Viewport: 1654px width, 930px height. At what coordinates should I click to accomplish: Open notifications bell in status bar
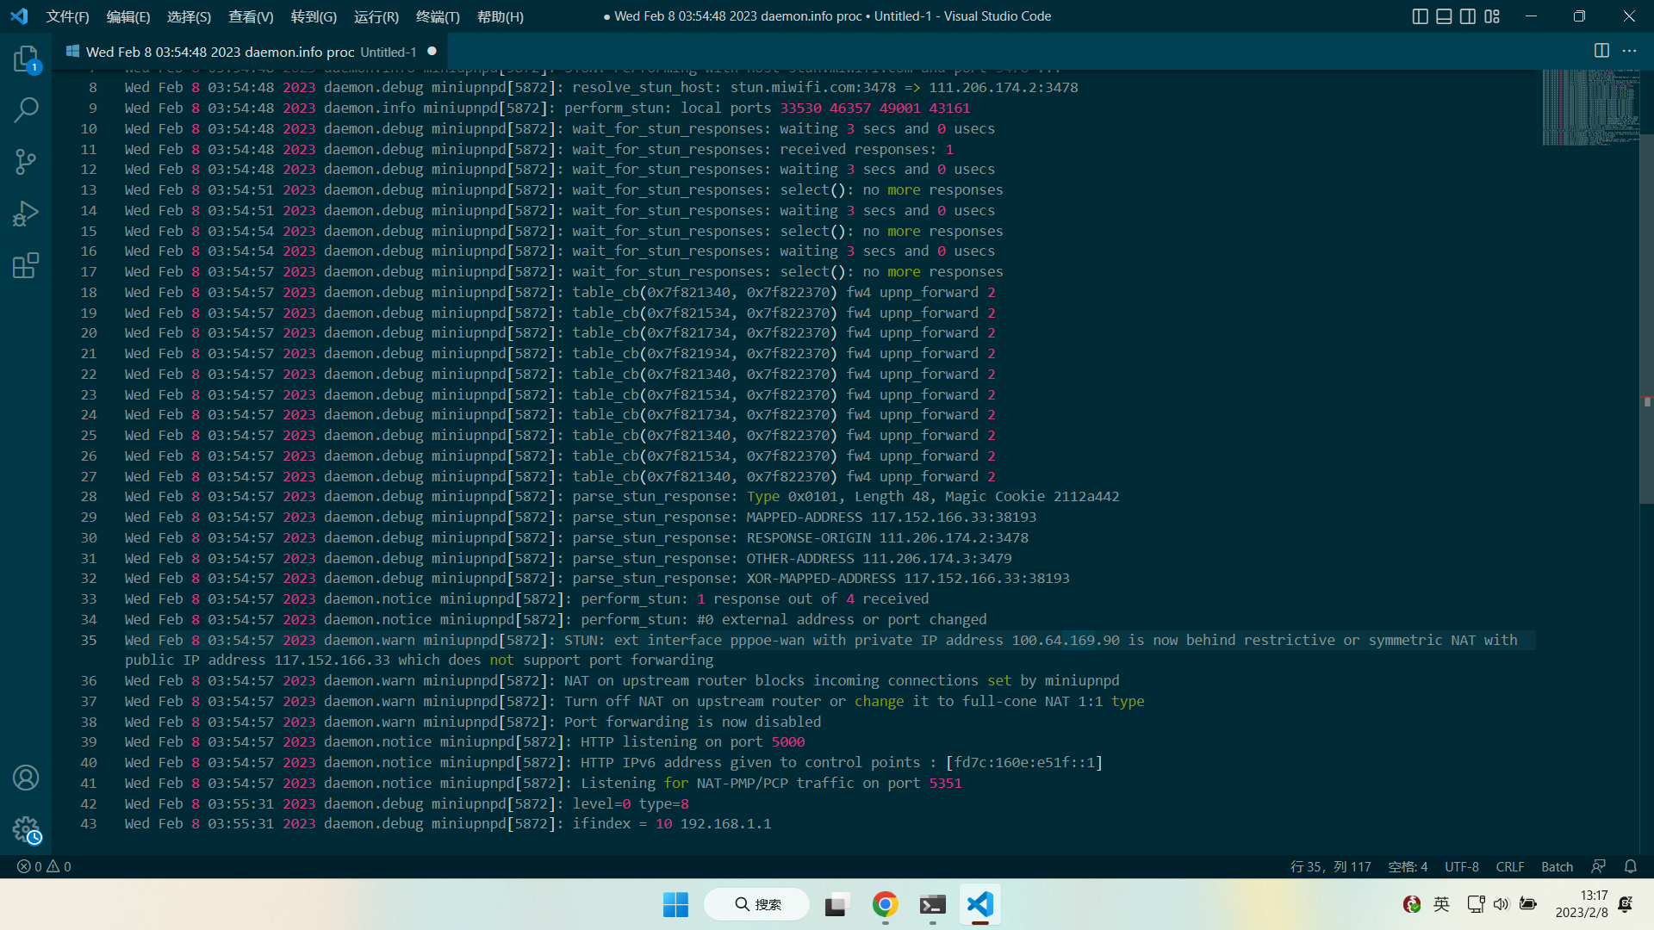click(1630, 866)
